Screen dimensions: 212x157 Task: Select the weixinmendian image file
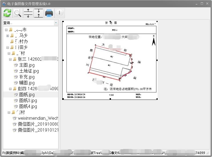tap(38, 118)
